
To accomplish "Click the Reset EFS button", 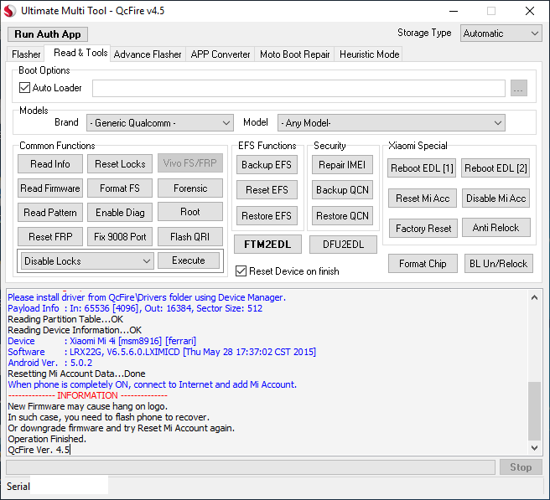I will (x=267, y=190).
